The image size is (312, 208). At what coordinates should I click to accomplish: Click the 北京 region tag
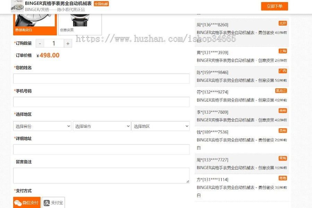[x=283, y=23]
